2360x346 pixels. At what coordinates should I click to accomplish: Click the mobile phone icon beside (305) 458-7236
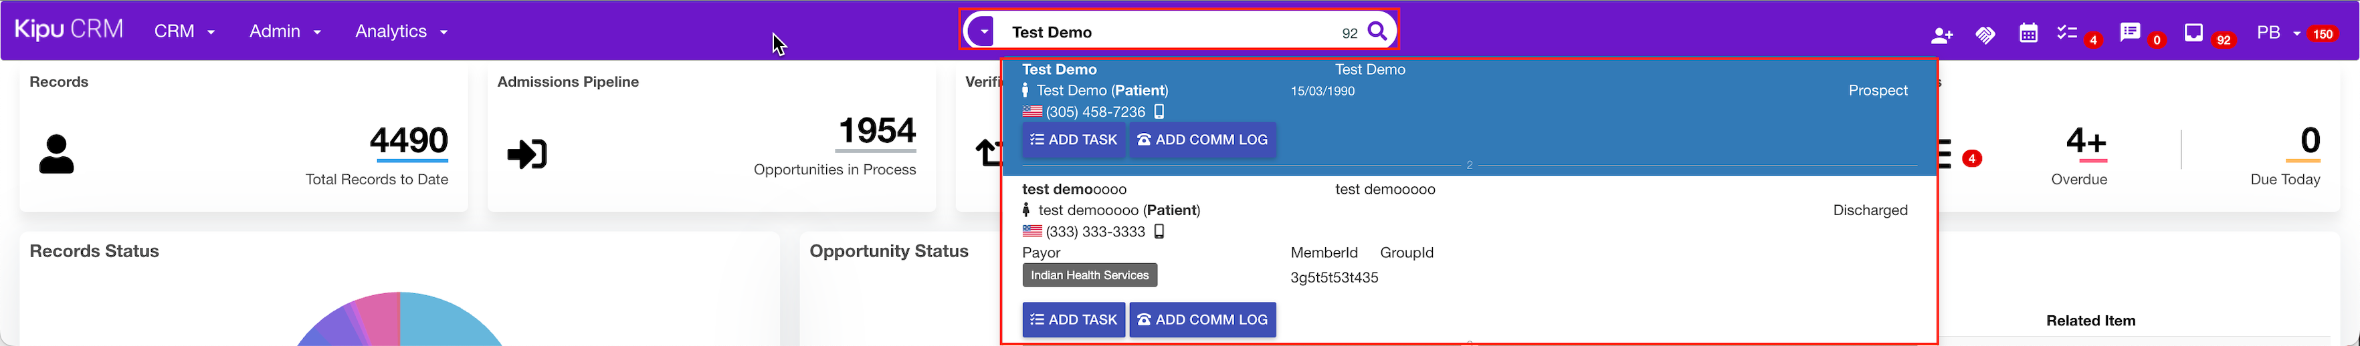tap(1159, 112)
